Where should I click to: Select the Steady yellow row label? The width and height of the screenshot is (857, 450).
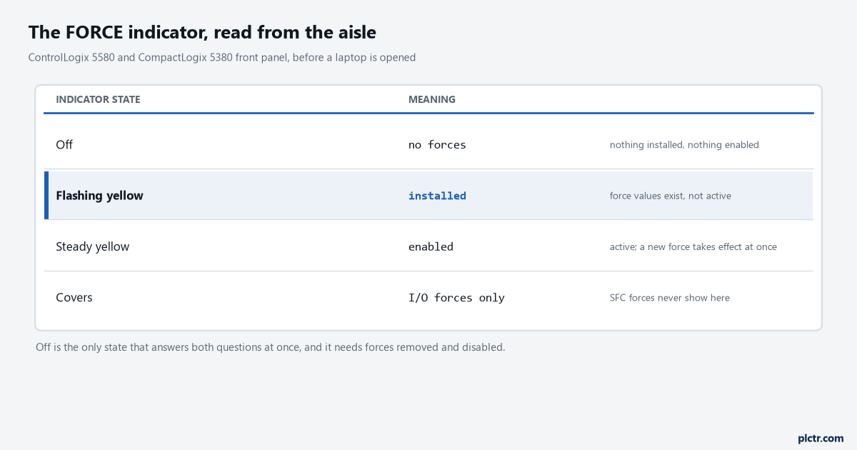(93, 247)
